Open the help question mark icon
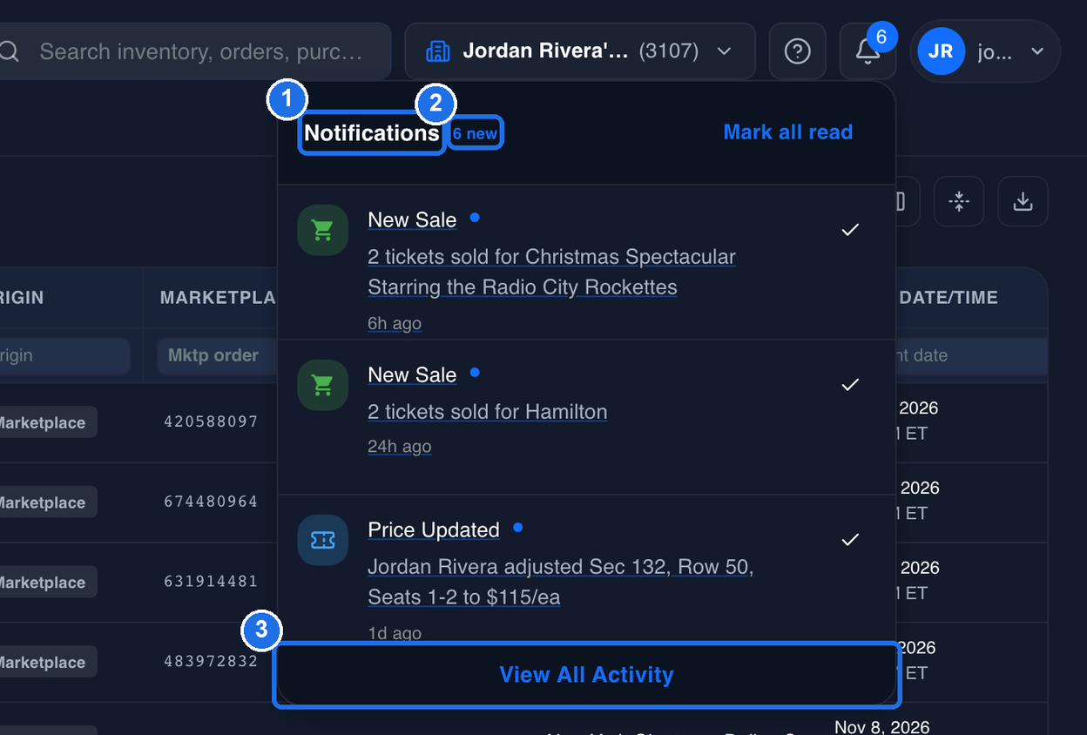1087x735 pixels. pyautogui.click(x=797, y=51)
